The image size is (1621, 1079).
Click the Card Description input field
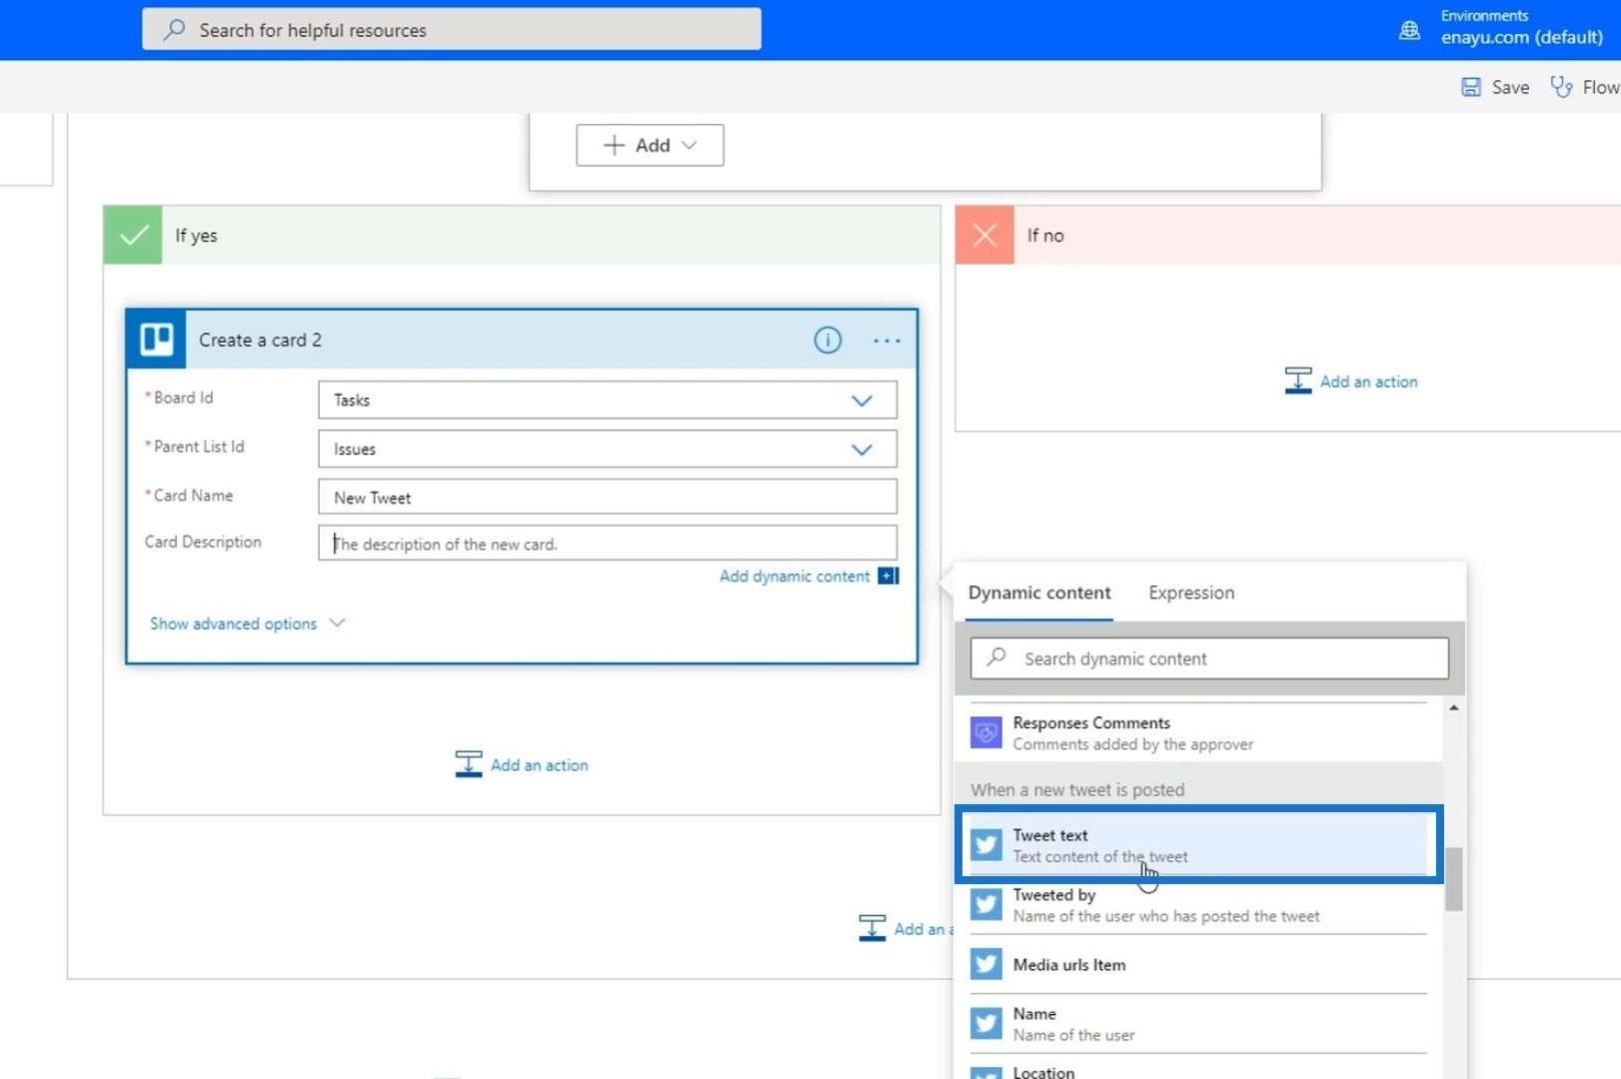point(608,543)
